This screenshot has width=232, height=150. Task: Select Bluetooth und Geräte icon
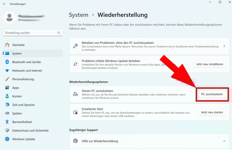click(x=7, y=62)
